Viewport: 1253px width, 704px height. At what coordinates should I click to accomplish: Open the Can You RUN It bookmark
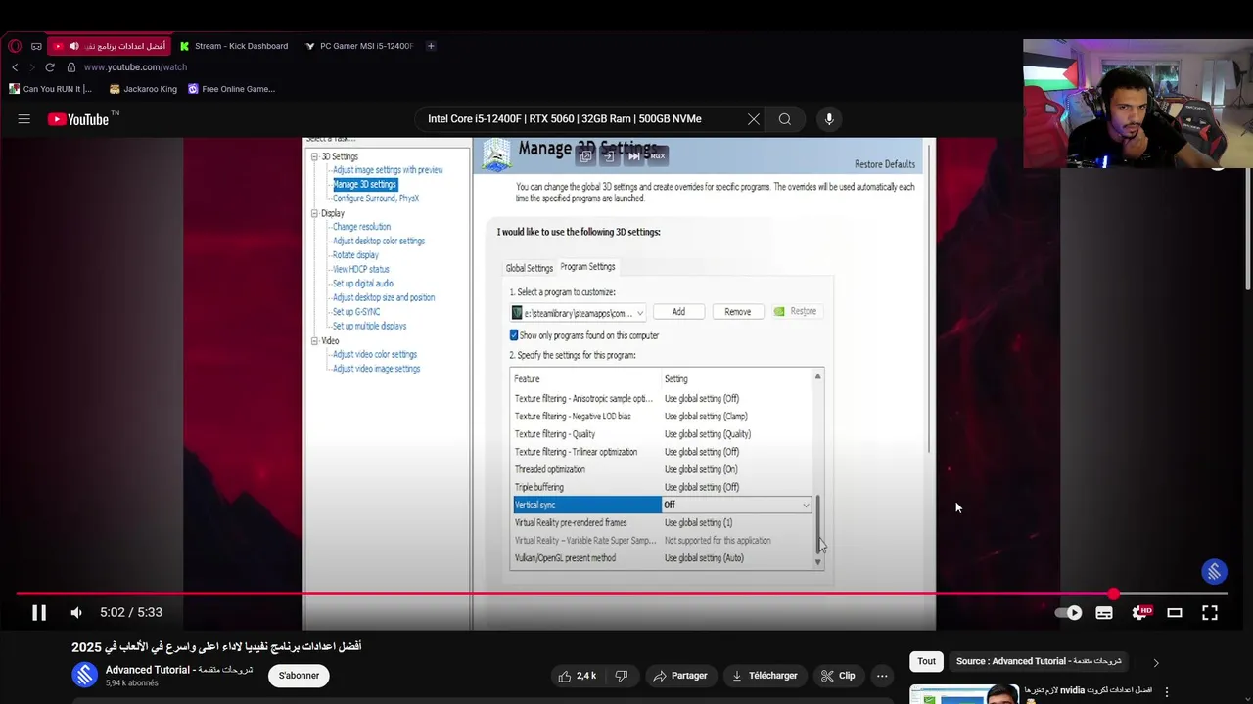tap(50, 89)
